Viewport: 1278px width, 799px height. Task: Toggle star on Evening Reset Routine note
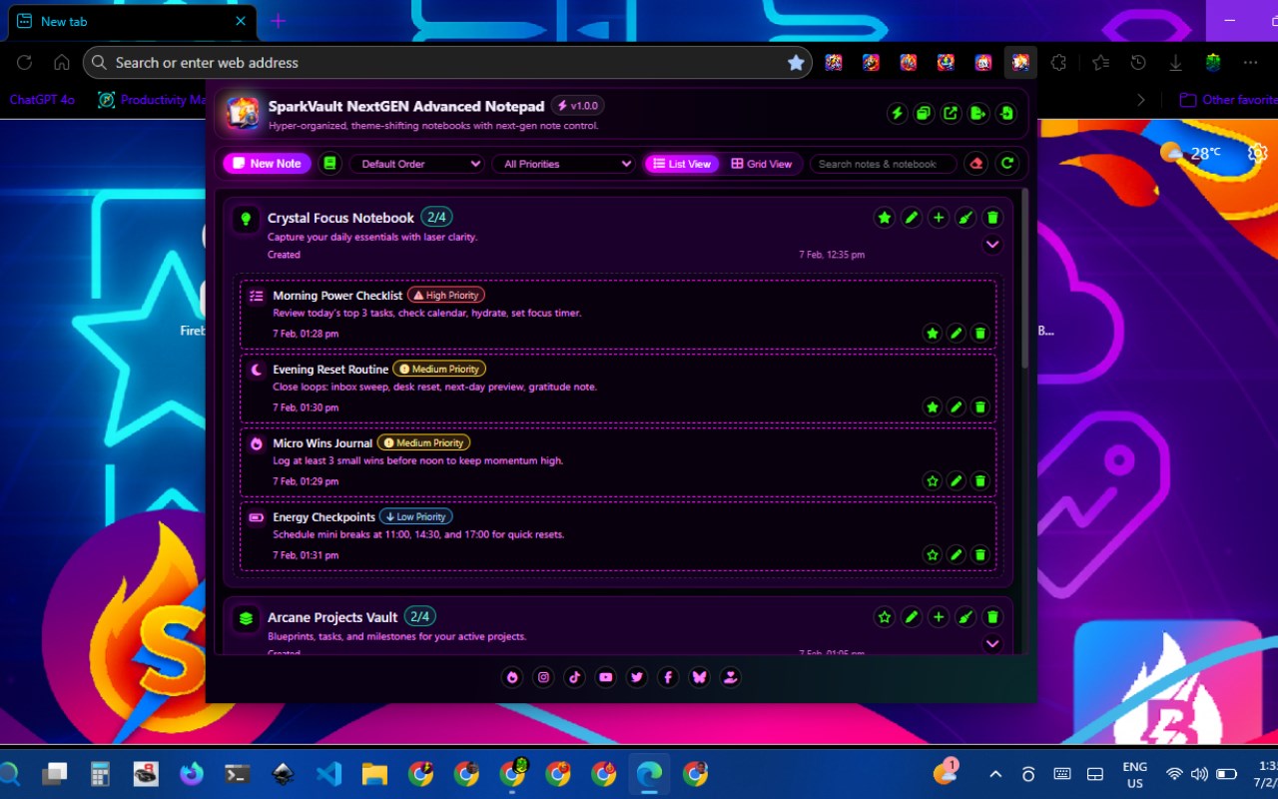pos(933,407)
